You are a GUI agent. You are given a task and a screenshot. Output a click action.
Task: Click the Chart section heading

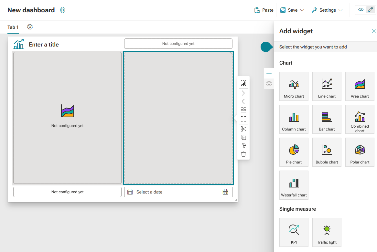pos(285,63)
